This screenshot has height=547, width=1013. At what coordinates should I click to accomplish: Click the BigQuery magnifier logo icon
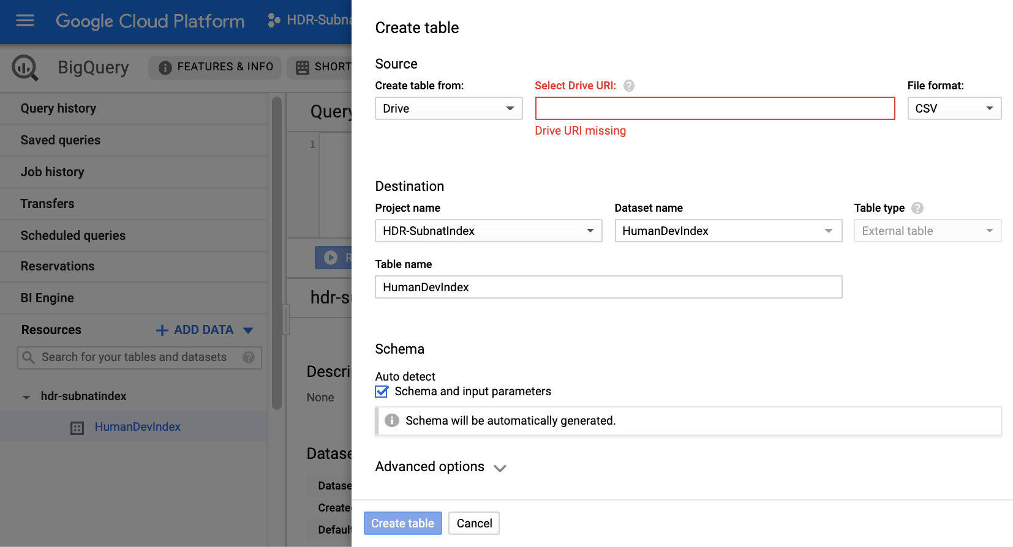pyautogui.click(x=25, y=67)
